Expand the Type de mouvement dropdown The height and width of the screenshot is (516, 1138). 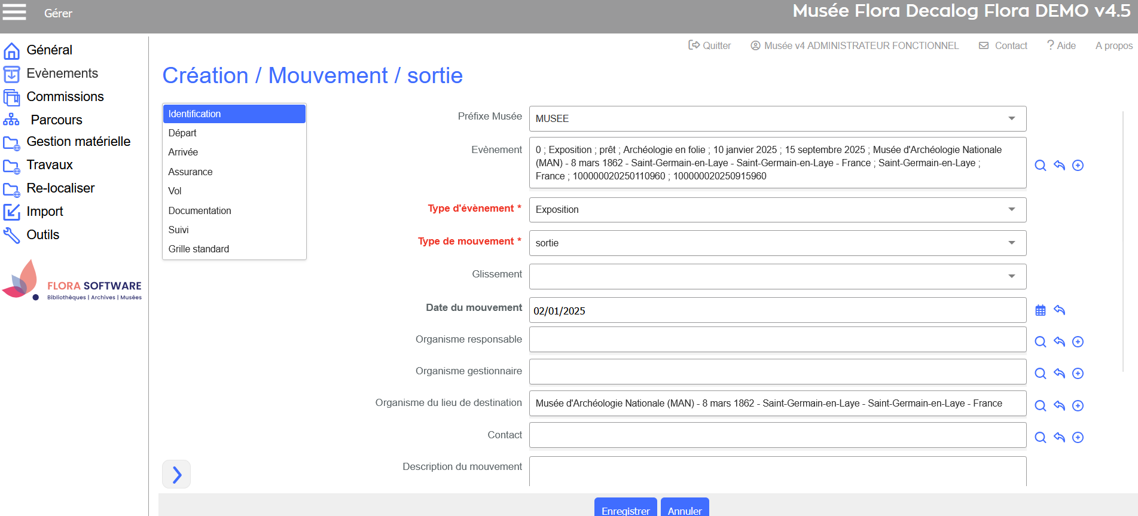point(1011,243)
